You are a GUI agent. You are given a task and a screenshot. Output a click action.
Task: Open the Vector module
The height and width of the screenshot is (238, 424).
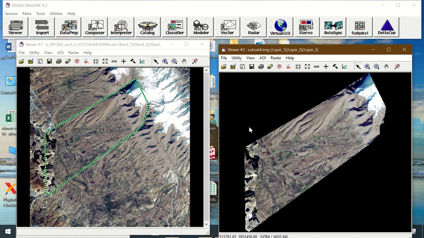click(x=227, y=27)
